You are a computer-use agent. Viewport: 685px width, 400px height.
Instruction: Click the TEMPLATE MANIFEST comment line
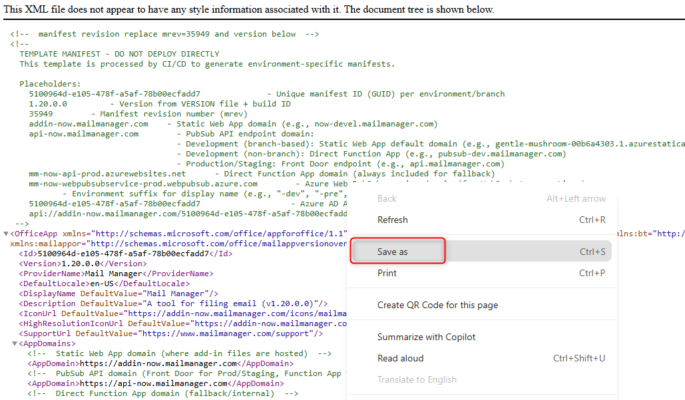pyautogui.click(x=120, y=54)
